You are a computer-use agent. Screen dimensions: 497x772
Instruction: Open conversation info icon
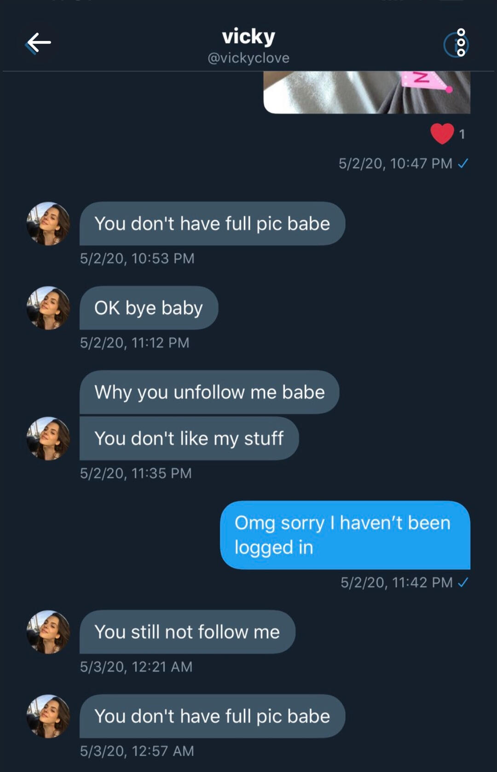(x=456, y=44)
